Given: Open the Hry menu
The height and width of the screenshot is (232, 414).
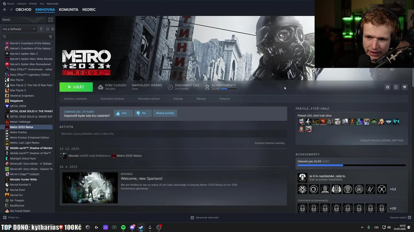Looking at the screenshot, I should tap(42, 4).
